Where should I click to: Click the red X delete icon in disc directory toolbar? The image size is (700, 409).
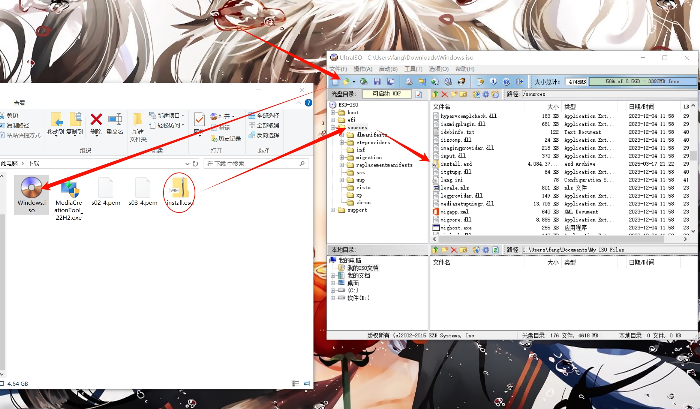click(445, 94)
